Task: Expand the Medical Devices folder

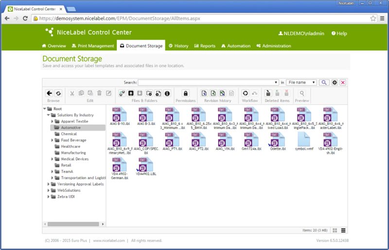Action: coord(52,159)
